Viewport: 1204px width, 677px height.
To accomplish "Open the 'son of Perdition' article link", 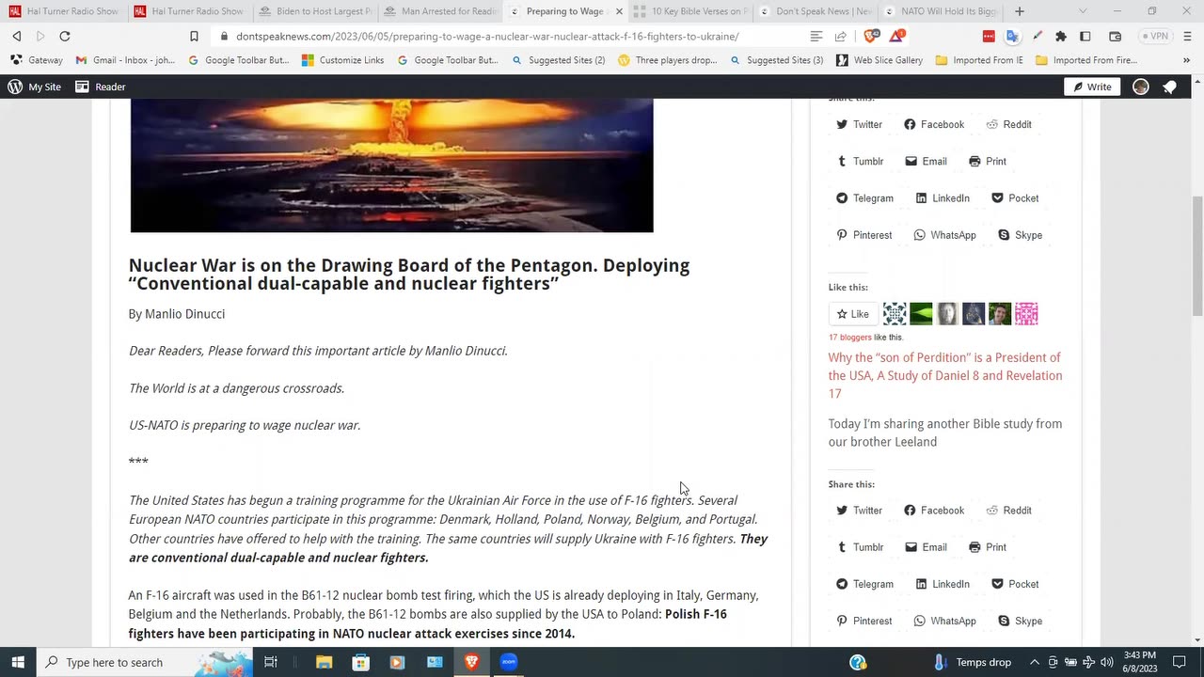I will coord(945,375).
